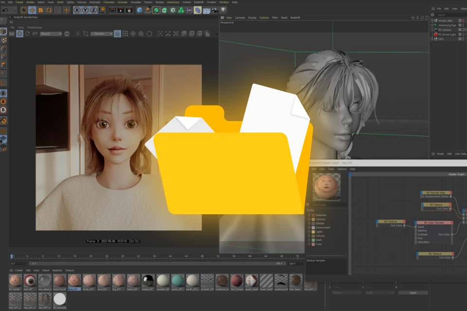The height and width of the screenshot is (311, 467).
Task: Expand Materials node category
Action: [x=309, y=215]
